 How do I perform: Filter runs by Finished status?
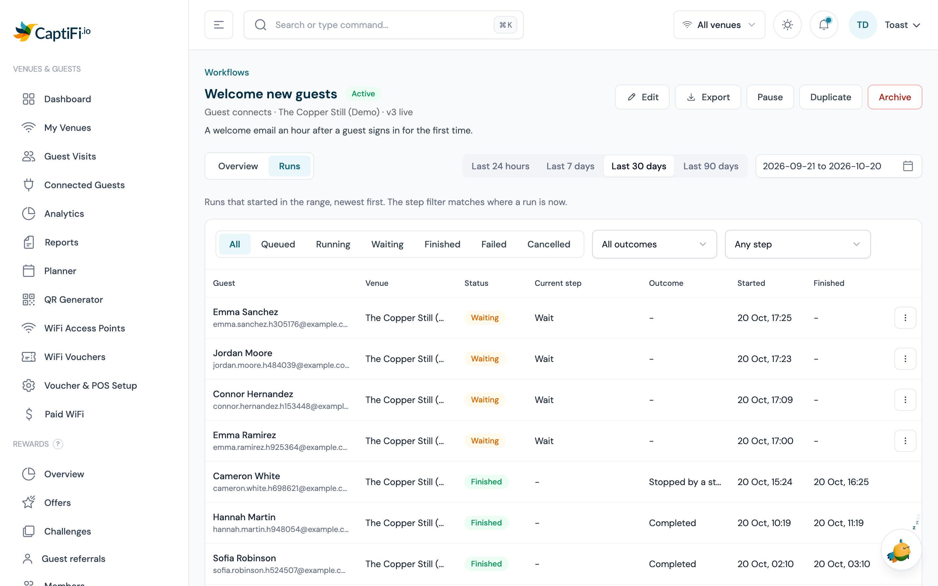coord(442,244)
